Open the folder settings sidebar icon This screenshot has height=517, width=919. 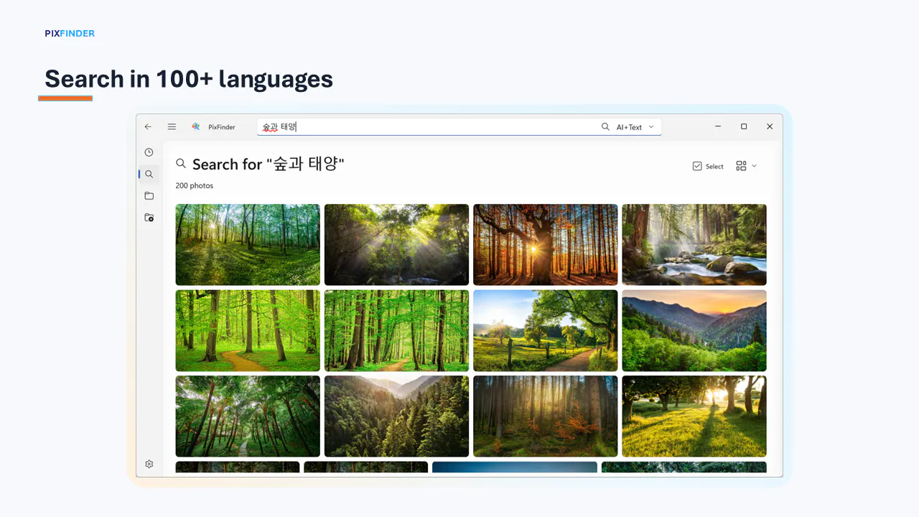[149, 217]
